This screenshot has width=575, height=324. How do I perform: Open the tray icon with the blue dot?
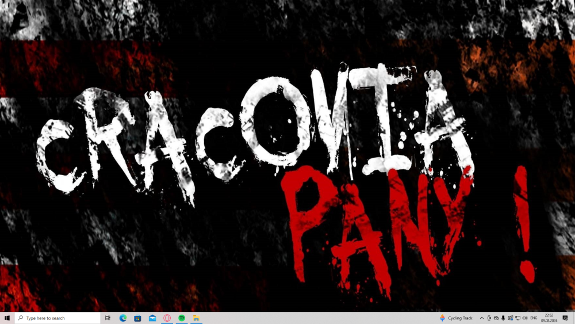pyautogui.click(x=511, y=318)
